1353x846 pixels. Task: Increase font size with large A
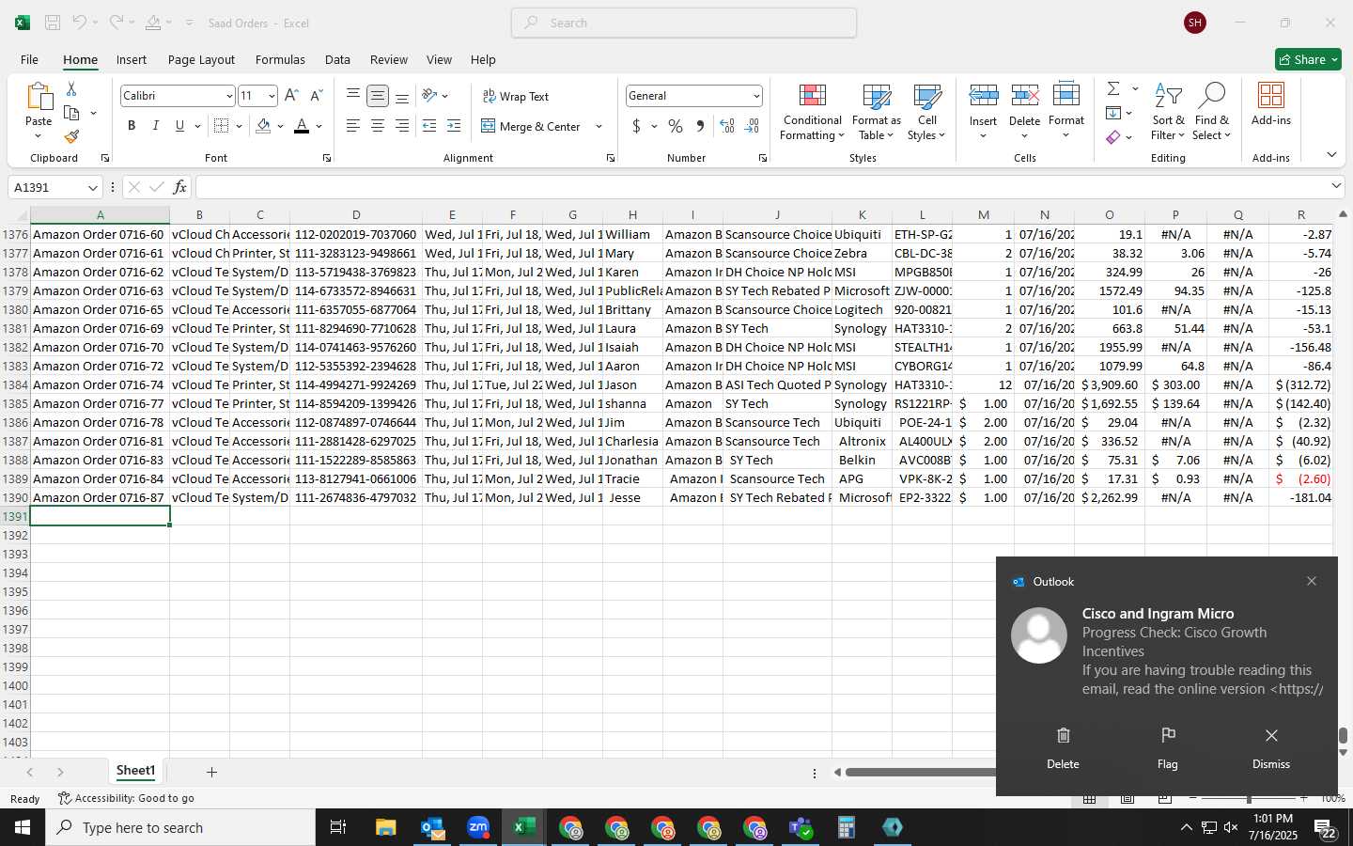pos(291,96)
